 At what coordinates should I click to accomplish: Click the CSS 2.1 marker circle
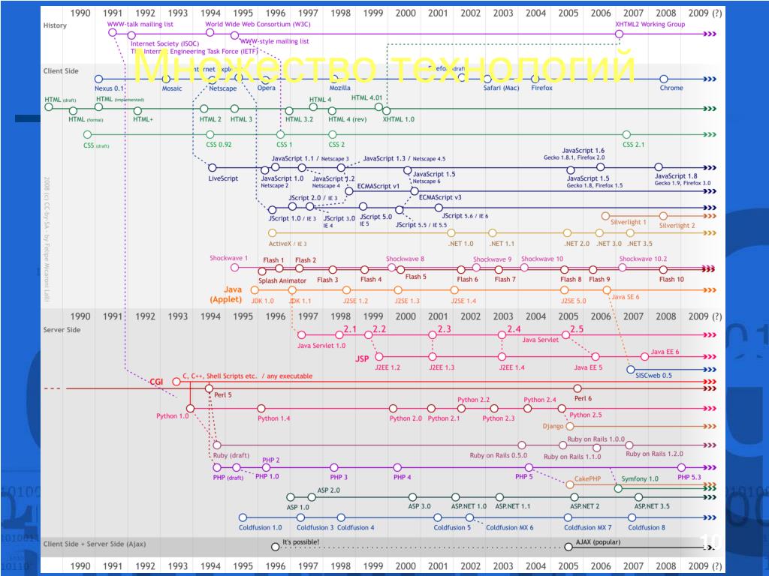[626, 134]
